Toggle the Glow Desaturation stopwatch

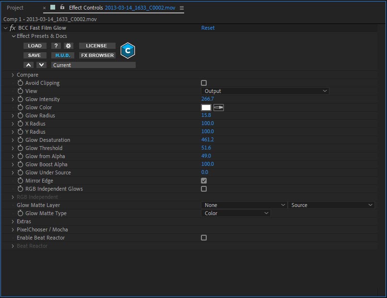20,140
